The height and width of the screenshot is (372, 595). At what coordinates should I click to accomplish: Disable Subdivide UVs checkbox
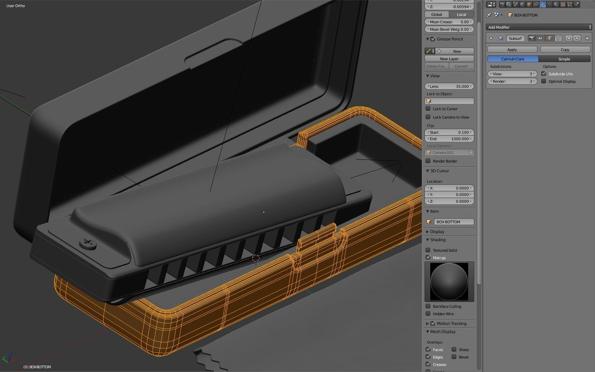tap(544, 74)
